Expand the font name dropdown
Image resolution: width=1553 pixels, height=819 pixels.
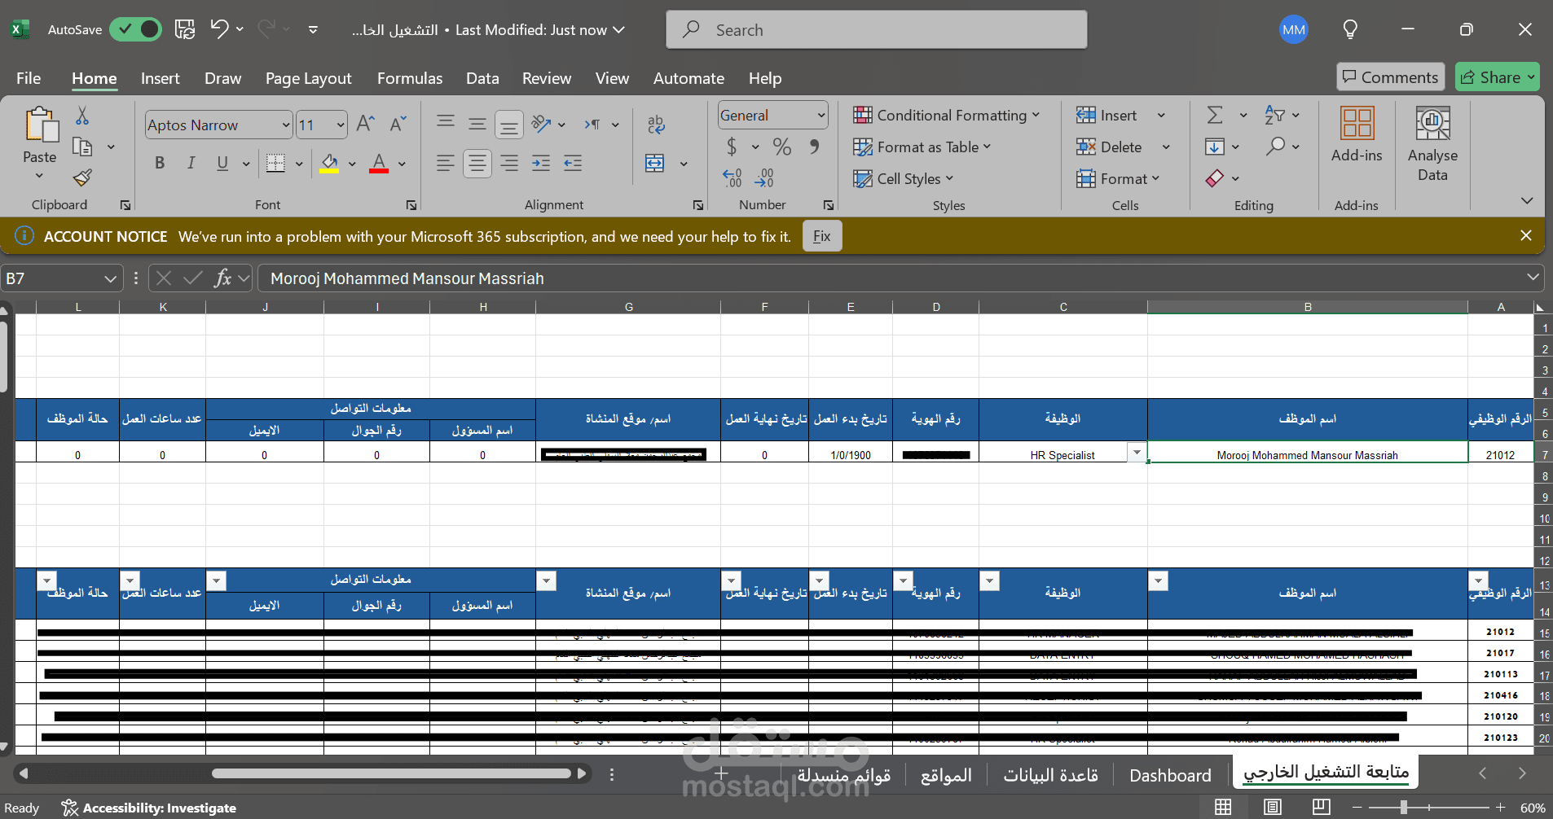[x=286, y=125]
